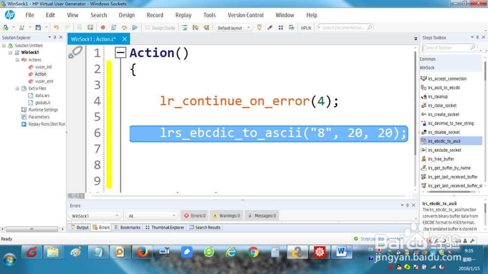Click the Add solution toolbar icon
This screenshot has width=488, height=274.
[5, 28]
